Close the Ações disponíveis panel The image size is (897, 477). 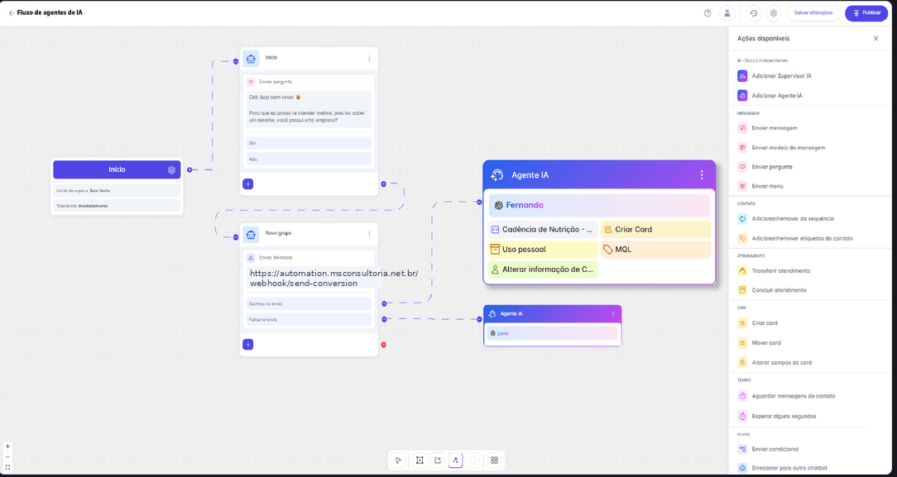pos(875,38)
